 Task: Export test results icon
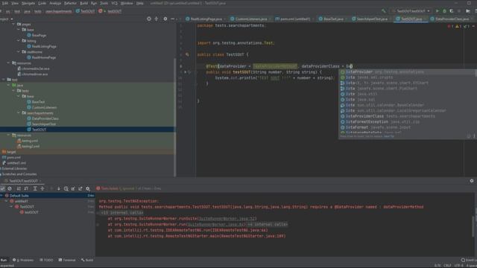click(80, 188)
